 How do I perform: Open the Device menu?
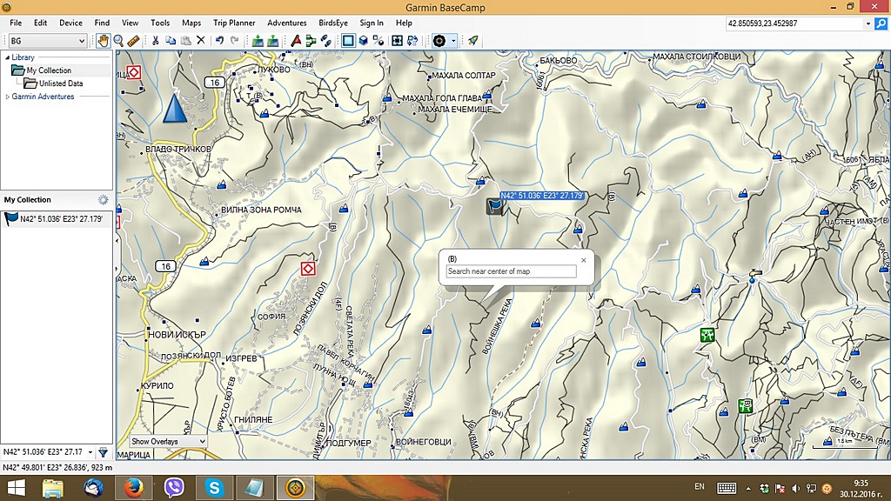(x=71, y=23)
